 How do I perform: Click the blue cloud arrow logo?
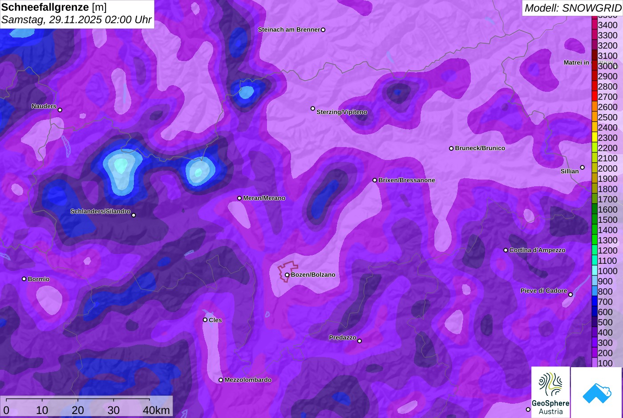pos(597,393)
